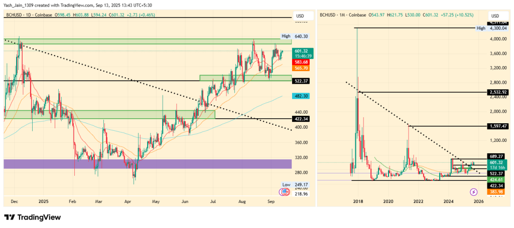514x228 pixels.
Task: Open USD currency selector on daily chart
Action: [300, 16]
